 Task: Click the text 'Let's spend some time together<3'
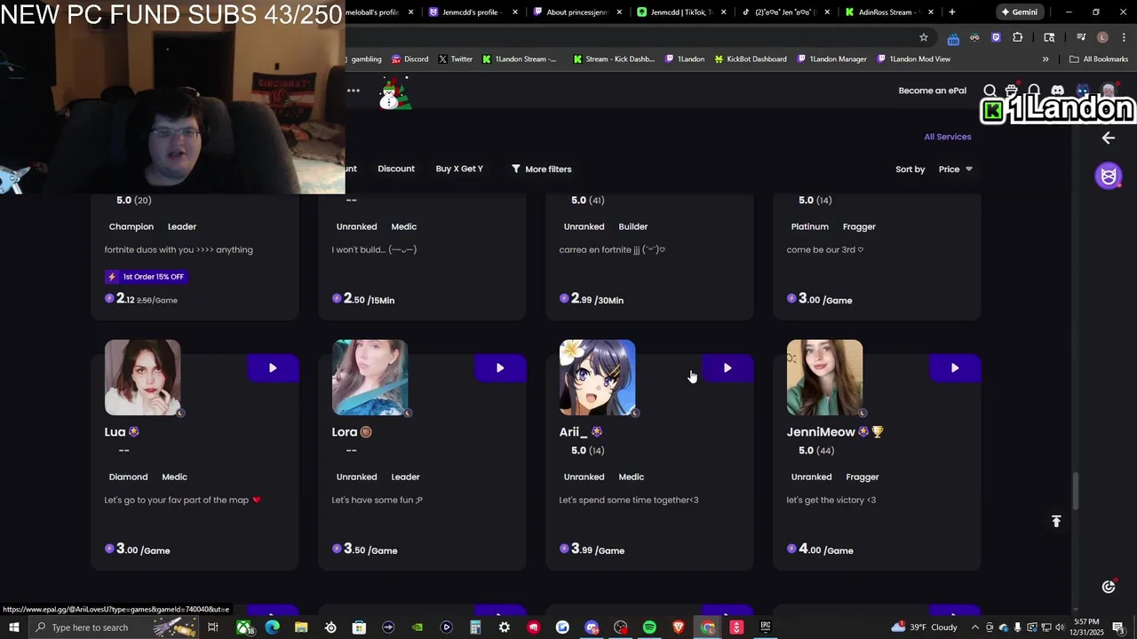tap(629, 500)
